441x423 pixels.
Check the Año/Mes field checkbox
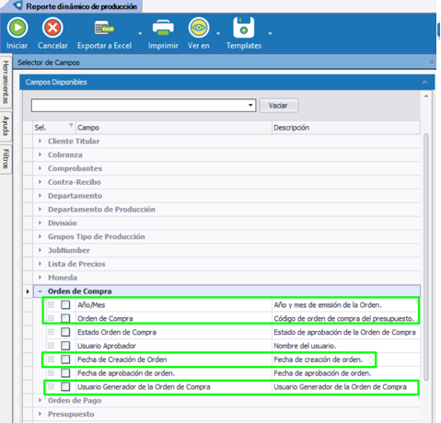[x=65, y=304]
